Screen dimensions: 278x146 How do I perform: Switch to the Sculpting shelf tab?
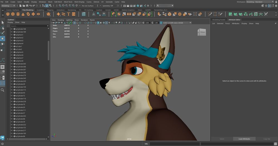point(40,10)
